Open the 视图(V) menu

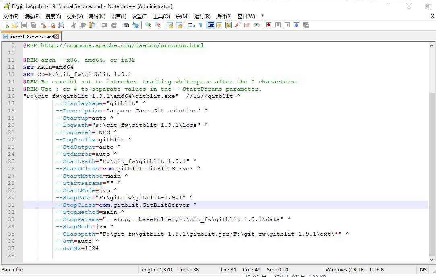pos(74,17)
